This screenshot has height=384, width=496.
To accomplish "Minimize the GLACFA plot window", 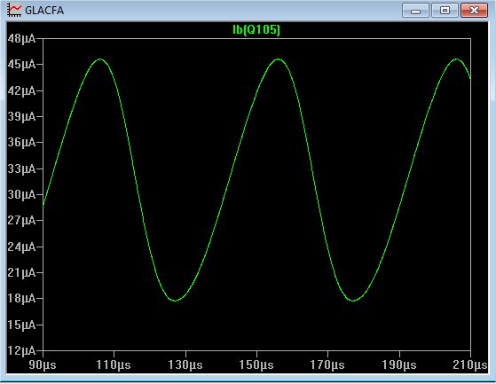I will click(x=415, y=11).
